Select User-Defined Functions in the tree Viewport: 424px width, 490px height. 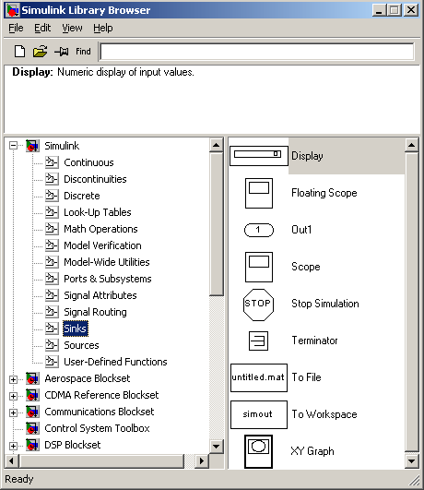pyautogui.click(x=115, y=362)
